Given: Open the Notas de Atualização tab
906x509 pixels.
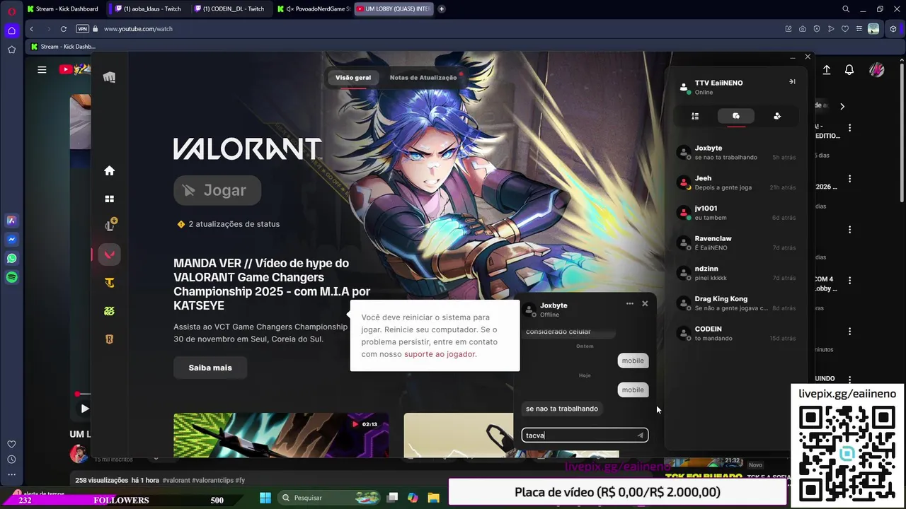Looking at the screenshot, I should point(423,78).
